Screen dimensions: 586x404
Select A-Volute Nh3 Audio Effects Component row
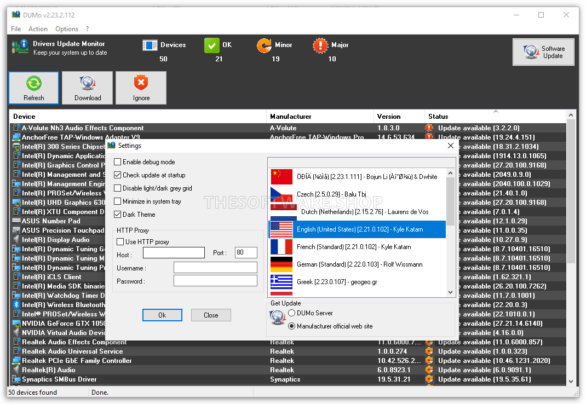coord(288,128)
